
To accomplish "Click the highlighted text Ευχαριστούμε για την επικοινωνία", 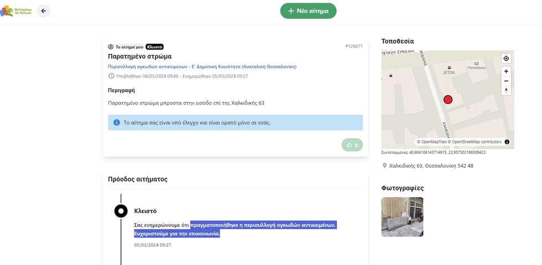I will (177, 234).
